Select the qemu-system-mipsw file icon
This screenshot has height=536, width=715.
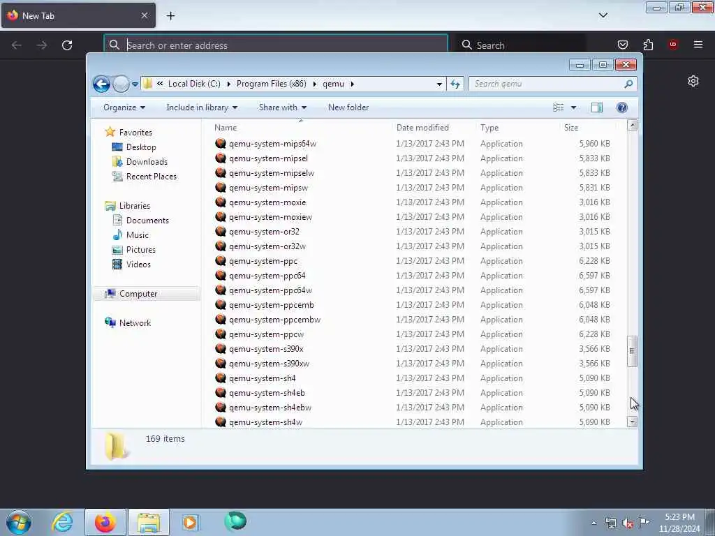[221, 187]
